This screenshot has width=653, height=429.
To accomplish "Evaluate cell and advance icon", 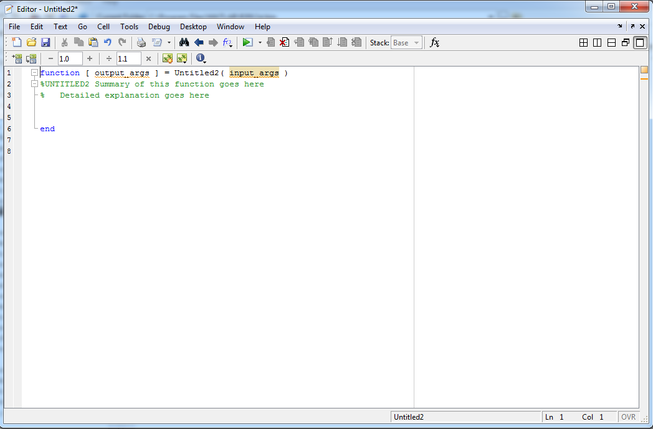I will coord(31,58).
